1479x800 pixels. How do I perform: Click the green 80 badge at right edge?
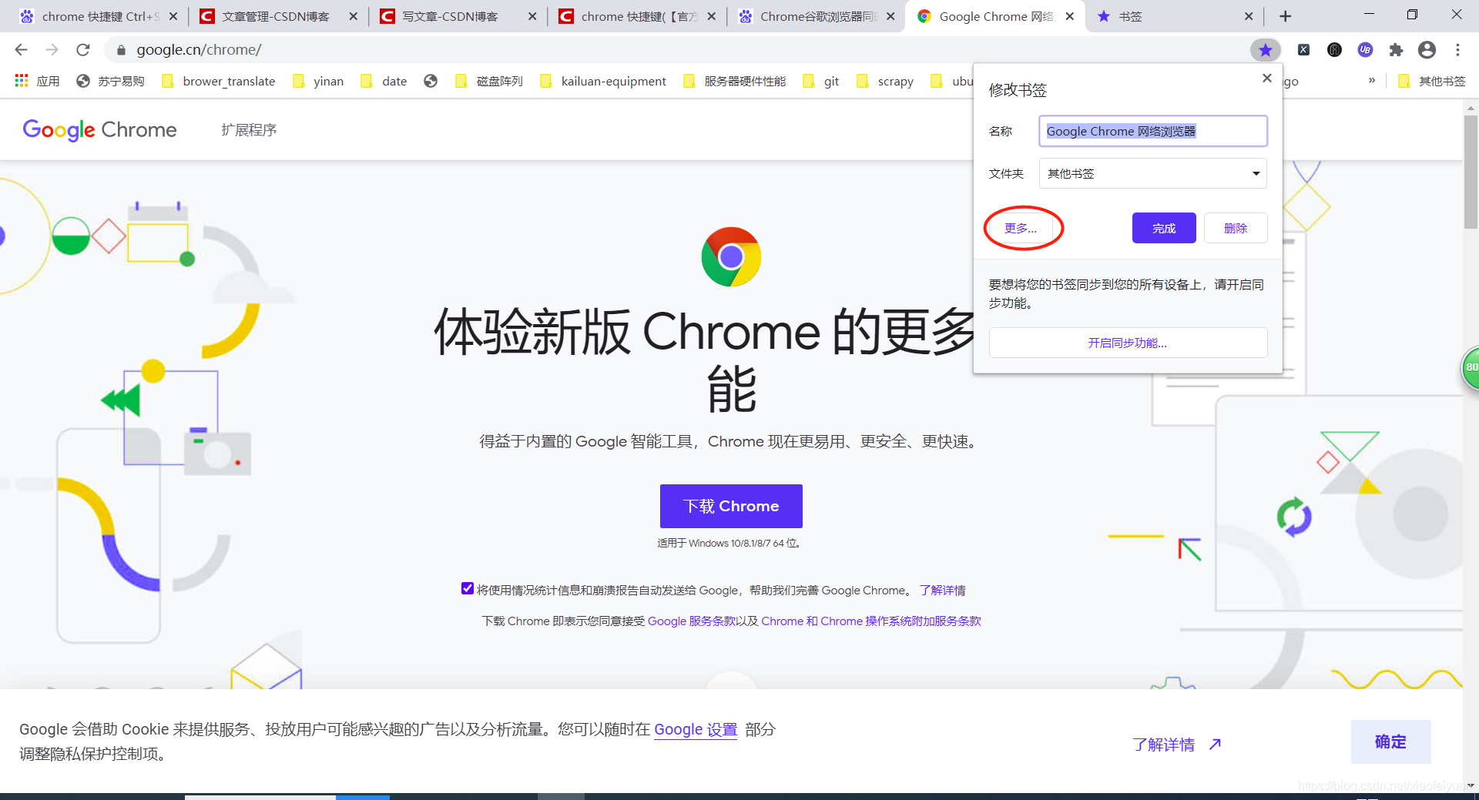[1471, 367]
